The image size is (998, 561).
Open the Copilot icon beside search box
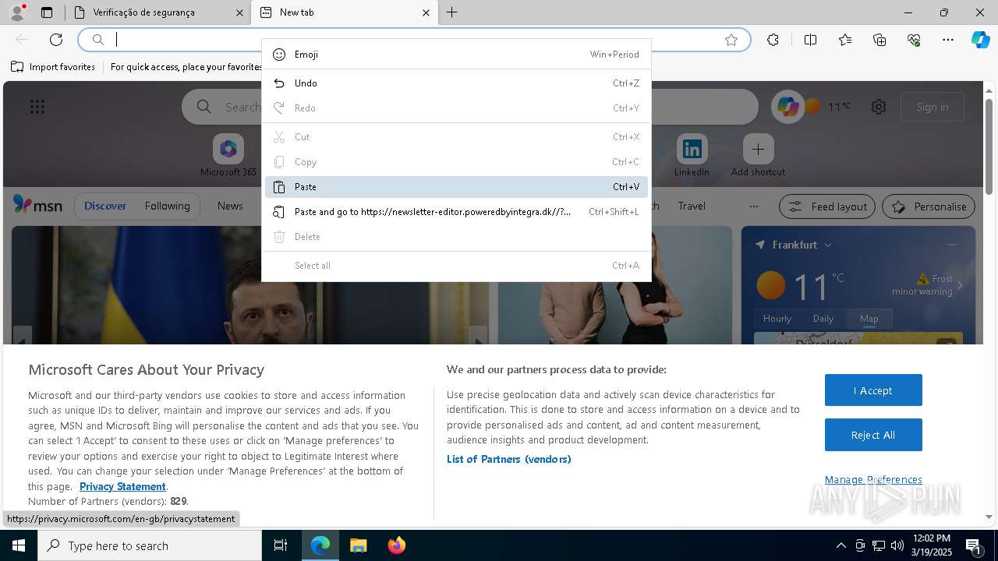click(x=787, y=107)
